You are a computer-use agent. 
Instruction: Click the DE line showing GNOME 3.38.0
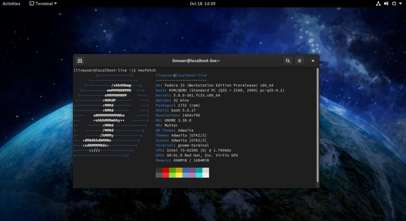tap(173, 121)
